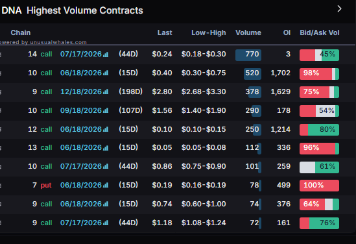Click the 61% bid/ask volume bar
356x244 pixels.
point(319,167)
